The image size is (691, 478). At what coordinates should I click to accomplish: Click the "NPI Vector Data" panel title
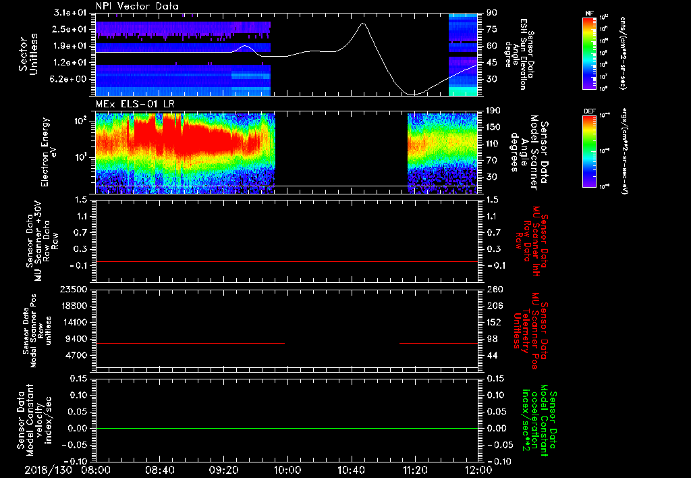pyautogui.click(x=138, y=6)
